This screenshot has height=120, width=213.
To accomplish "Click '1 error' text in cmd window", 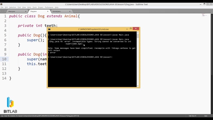I will [52, 53].
